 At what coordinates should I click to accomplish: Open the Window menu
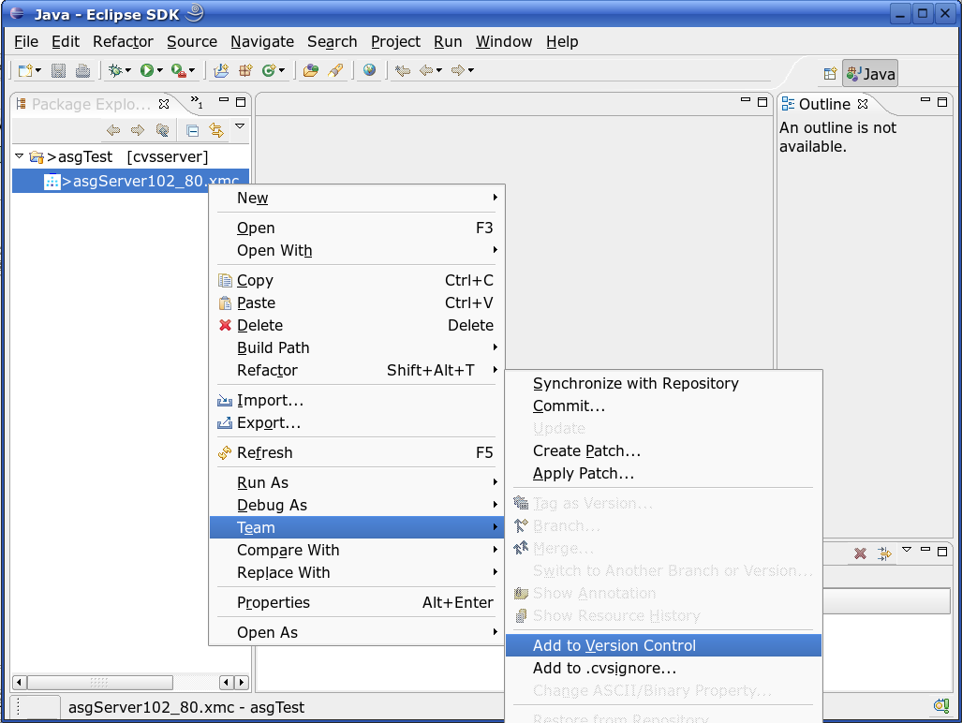(504, 42)
